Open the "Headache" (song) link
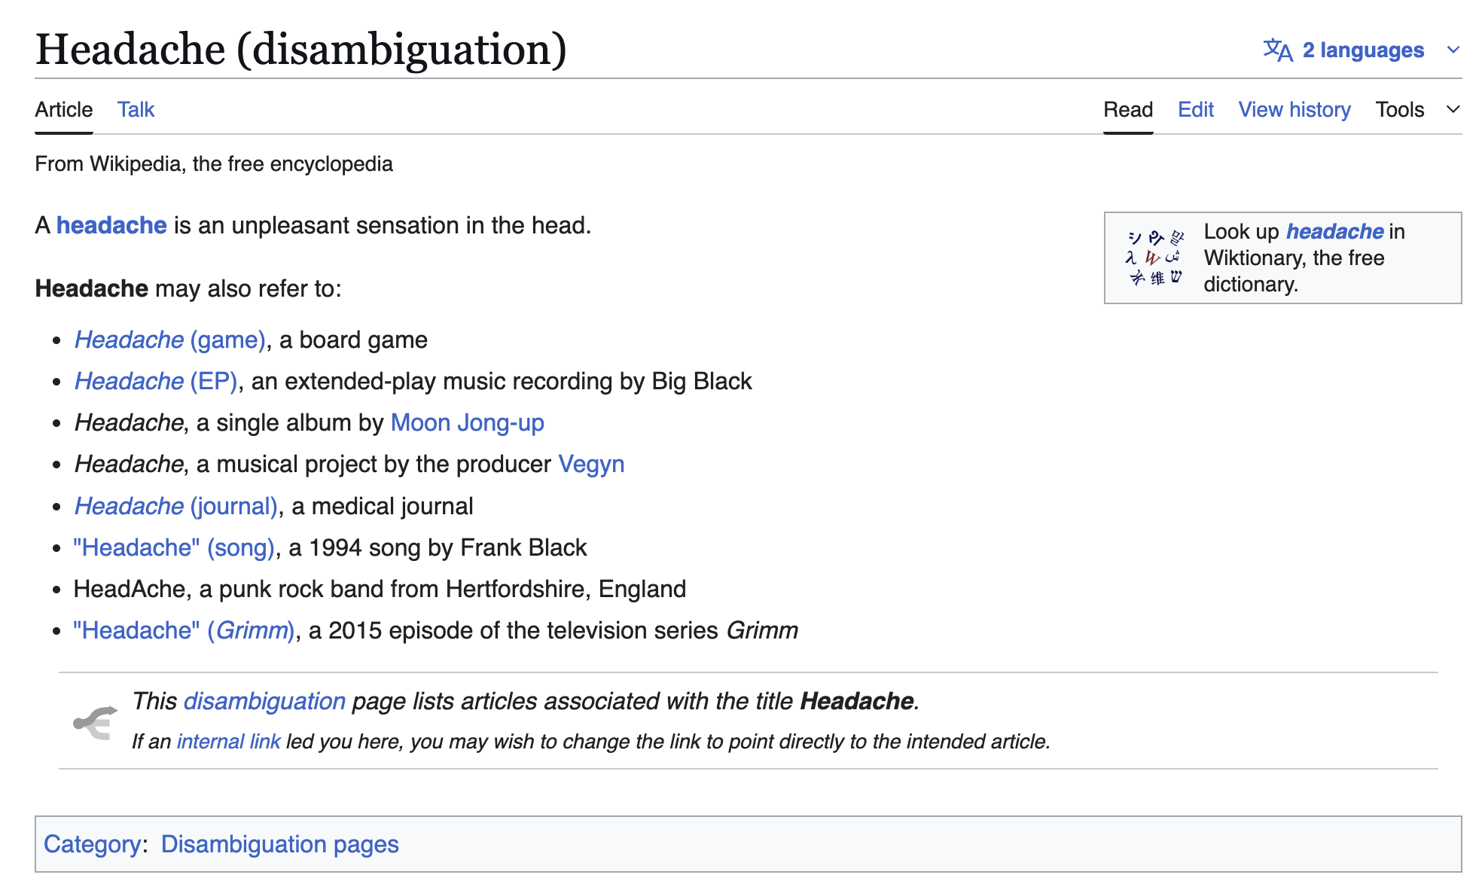This screenshot has width=1482, height=893. click(x=173, y=547)
